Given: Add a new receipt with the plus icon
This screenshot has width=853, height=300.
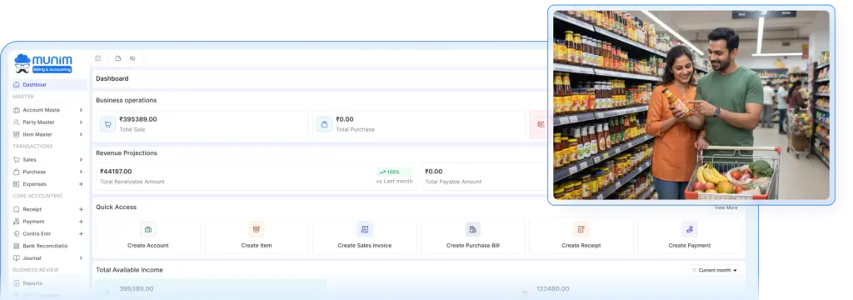Looking at the screenshot, I should [81, 209].
